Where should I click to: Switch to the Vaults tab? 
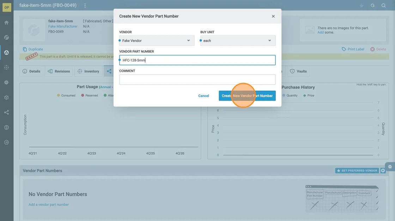298,71
